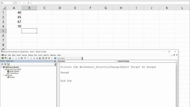Click Private Sub Worksheet_SelectionChange code line
The image size is (190, 107).
tap(108, 67)
